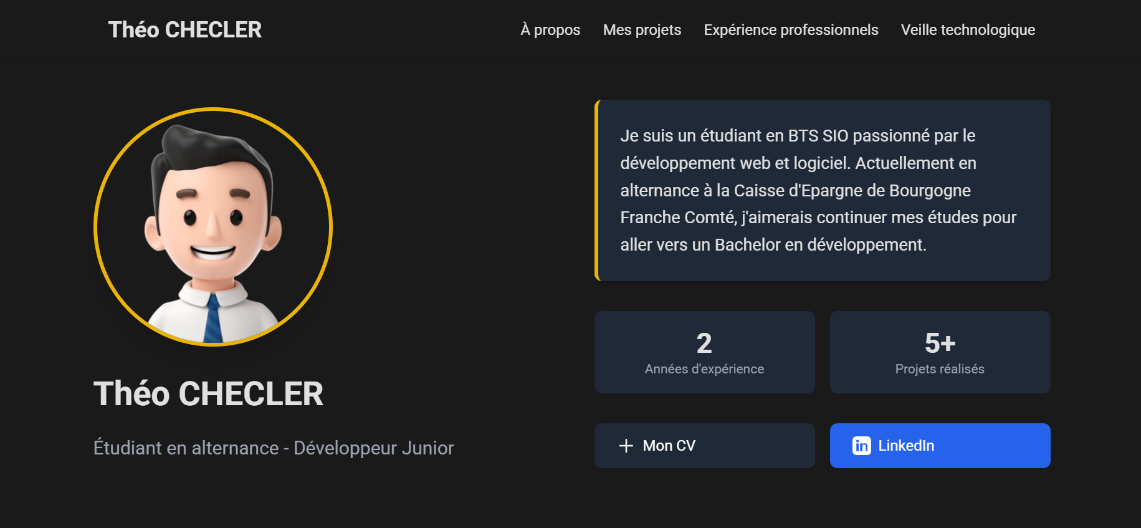Image resolution: width=1141 pixels, height=528 pixels.
Task: Select the 2 Années d'expérience stat card
Action: (704, 352)
